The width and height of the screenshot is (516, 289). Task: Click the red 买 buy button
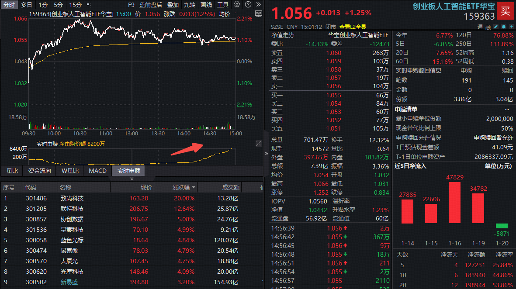(505, 11)
